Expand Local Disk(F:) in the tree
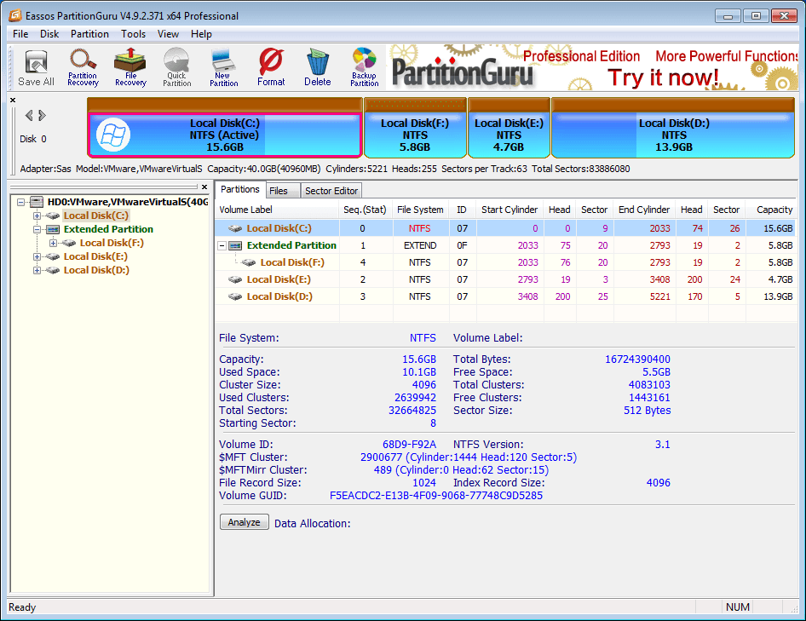 coord(53,243)
